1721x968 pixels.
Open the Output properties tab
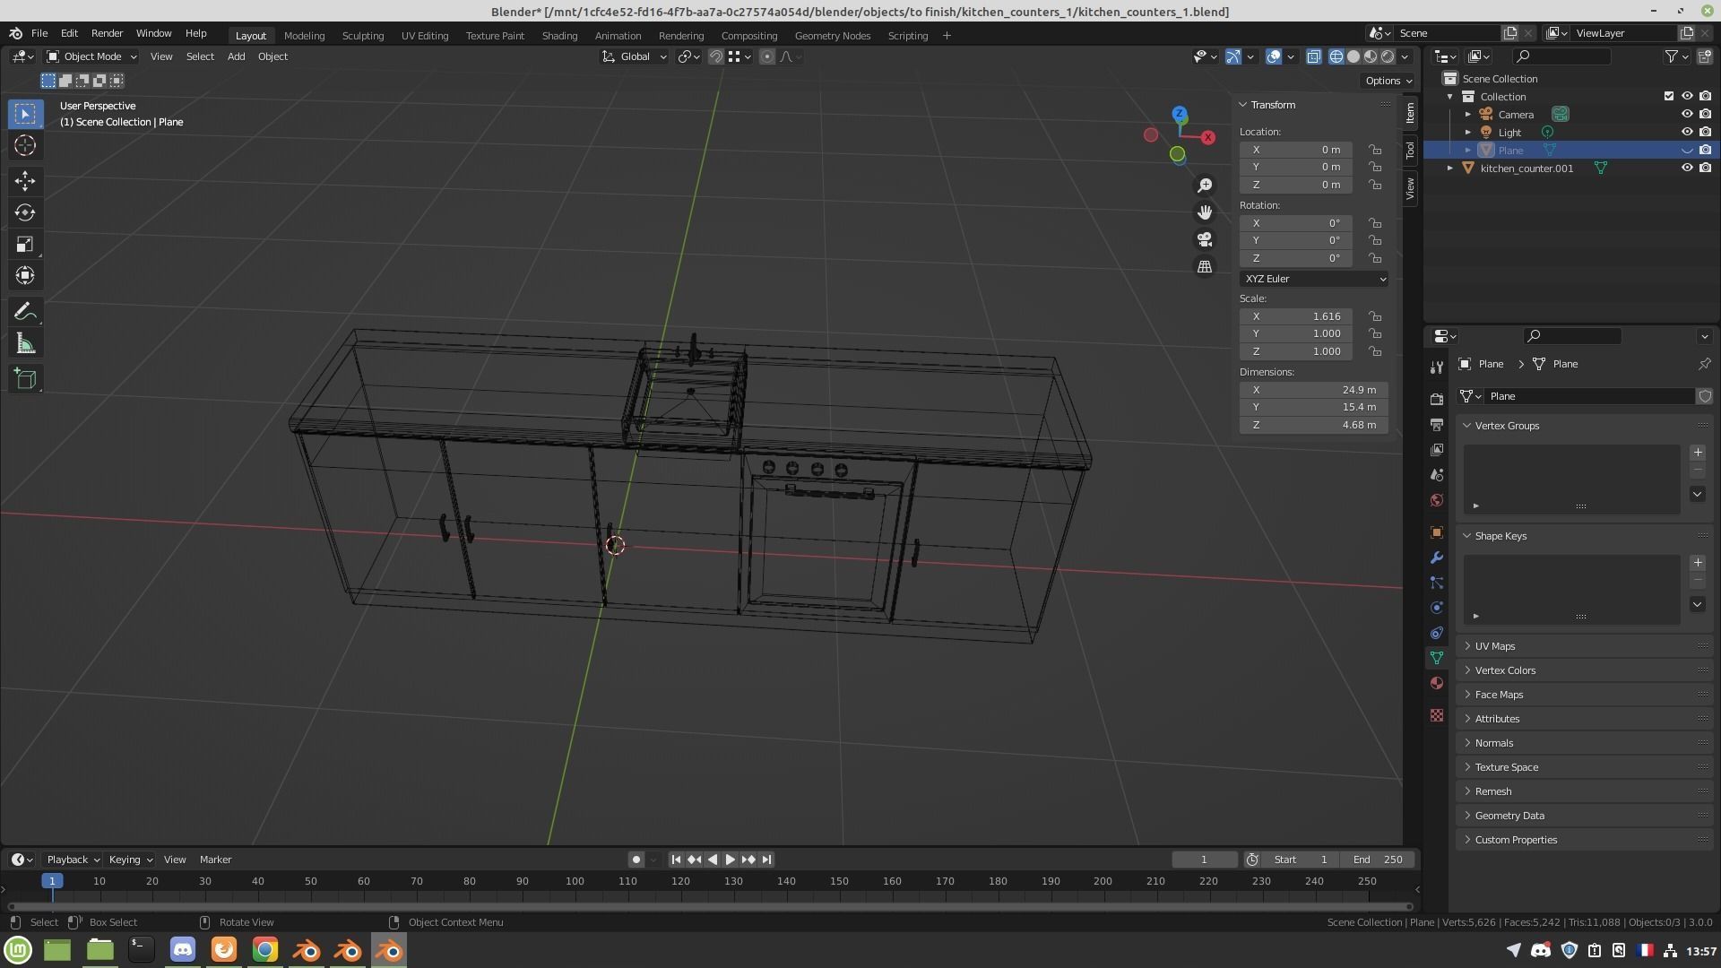tap(1437, 424)
